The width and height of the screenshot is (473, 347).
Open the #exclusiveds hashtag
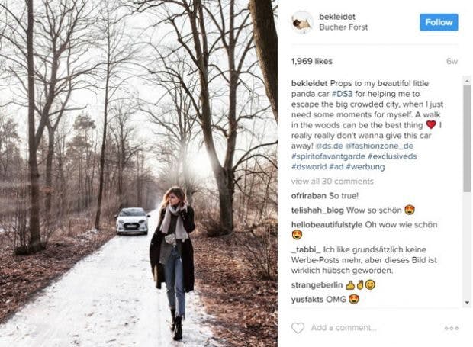tap(392, 156)
